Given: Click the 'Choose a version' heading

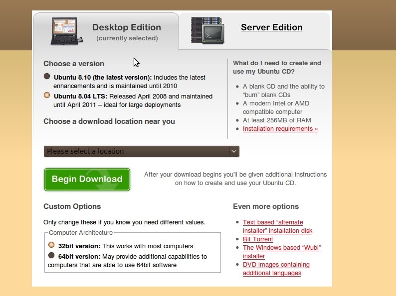Looking at the screenshot, I should point(74,64).
